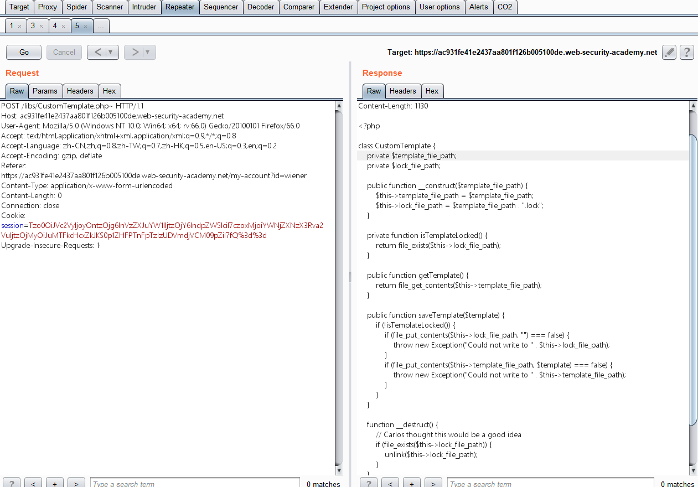Click the 'private $lock_file_path;' line
The image size is (698, 487).
click(x=404, y=165)
